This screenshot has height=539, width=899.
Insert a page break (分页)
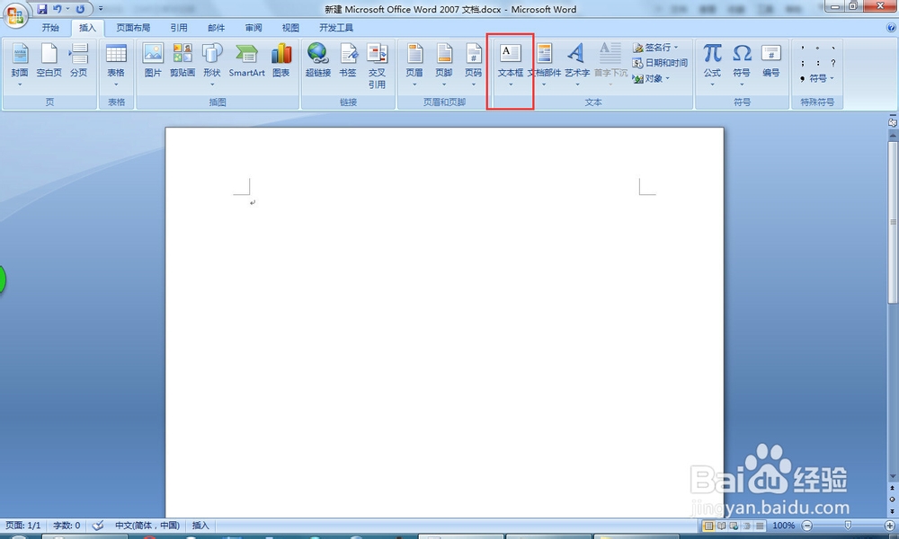click(x=78, y=61)
